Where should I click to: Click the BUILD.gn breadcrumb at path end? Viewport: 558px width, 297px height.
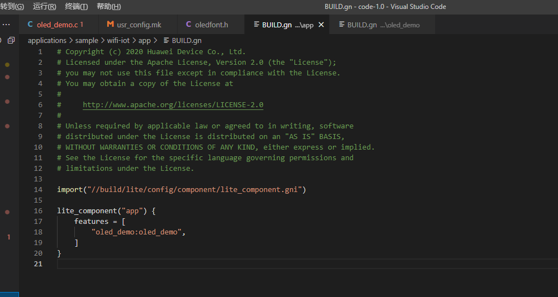click(183, 41)
